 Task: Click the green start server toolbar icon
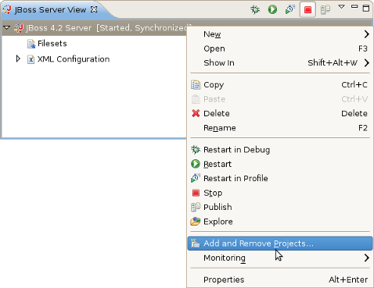tap(272, 9)
